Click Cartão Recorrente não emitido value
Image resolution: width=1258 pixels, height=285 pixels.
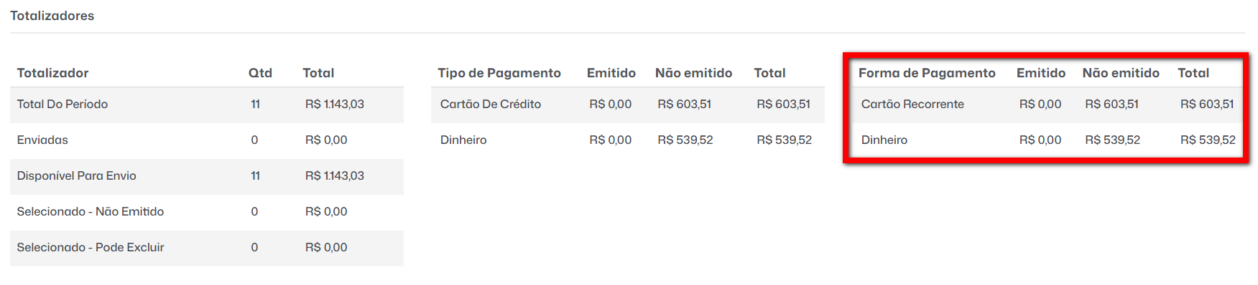1111,105
